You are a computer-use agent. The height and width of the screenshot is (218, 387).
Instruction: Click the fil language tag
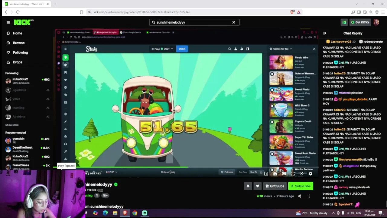(x=97, y=196)
